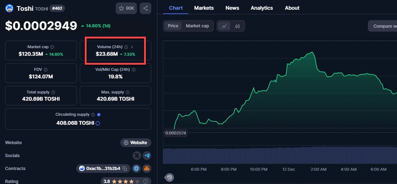Click the share icon button
The width and height of the screenshot is (397, 184).
(145, 8)
